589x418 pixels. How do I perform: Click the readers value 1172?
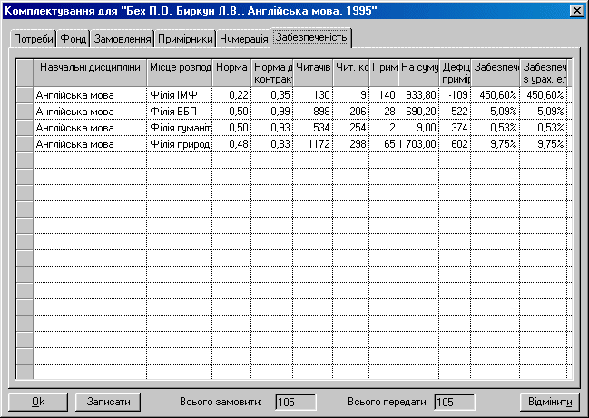312,144
